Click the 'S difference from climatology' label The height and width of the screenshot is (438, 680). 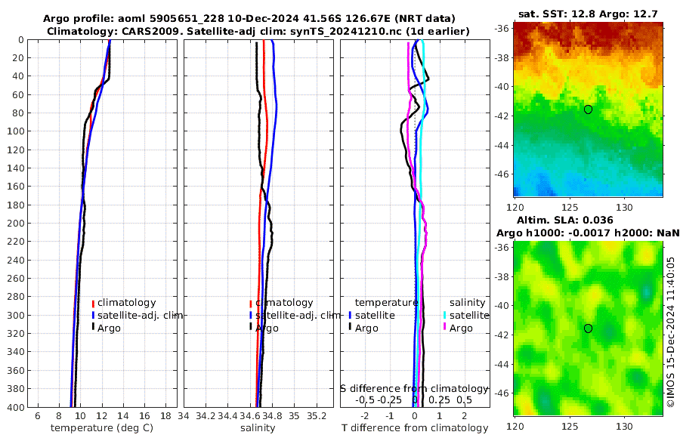(414, 389)
